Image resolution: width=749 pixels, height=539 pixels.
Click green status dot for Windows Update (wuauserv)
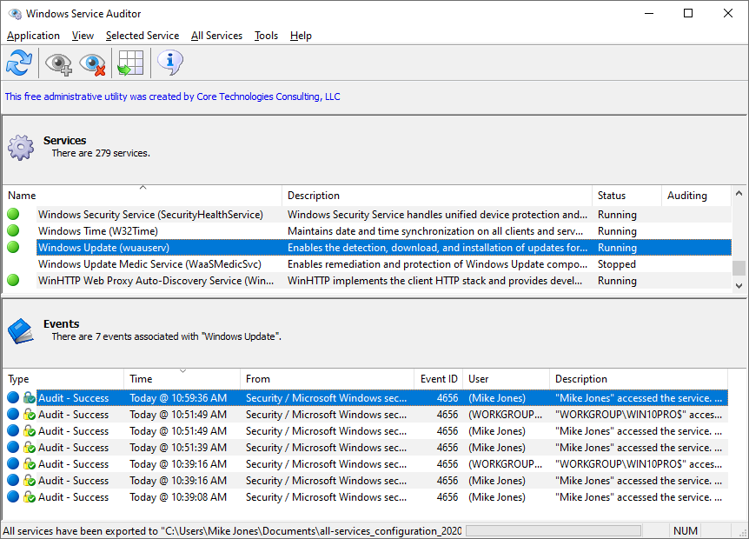[13, 247]
